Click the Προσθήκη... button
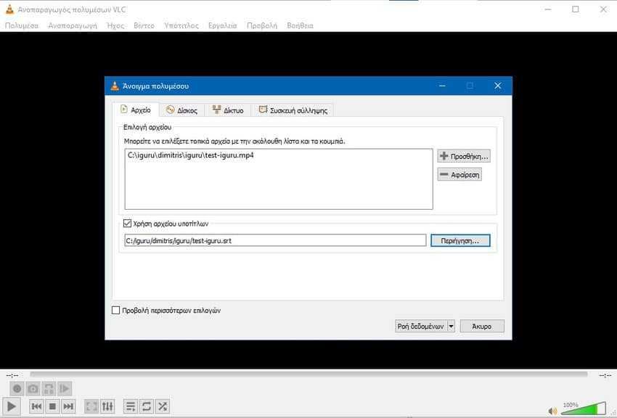617x418 pixels. click(x=464, y=156)
